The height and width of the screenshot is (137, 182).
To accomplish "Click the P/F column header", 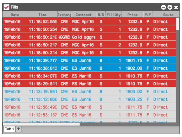I will pos(148,15).
